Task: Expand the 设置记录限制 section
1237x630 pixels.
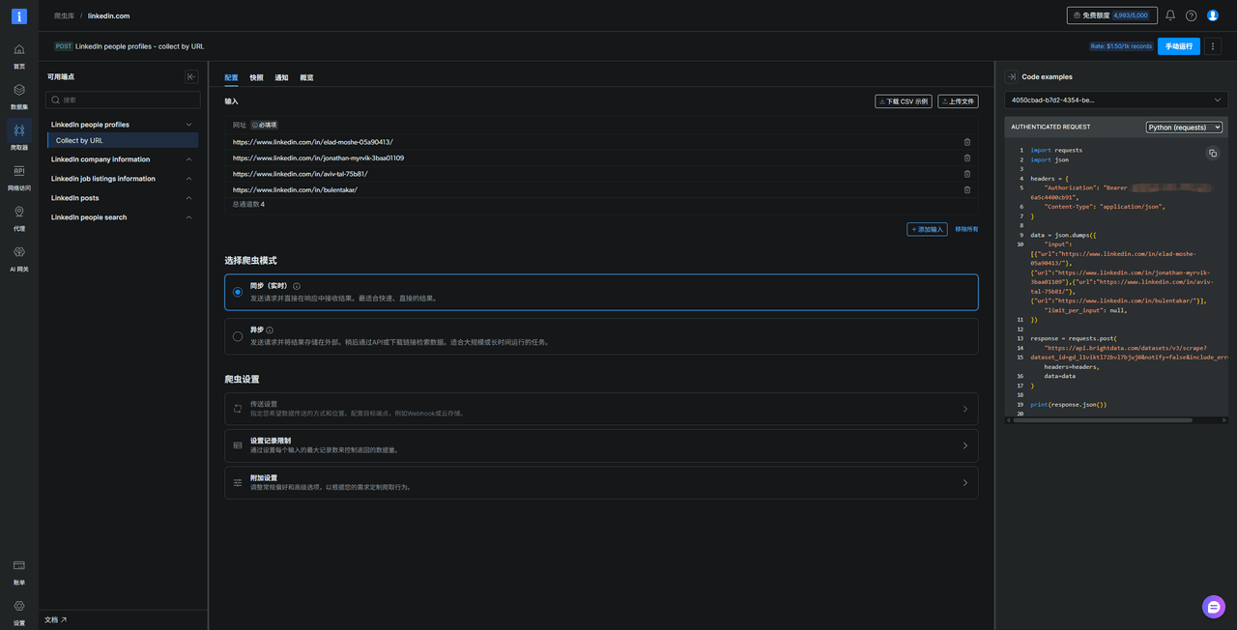Action: [x=601, y=445]
